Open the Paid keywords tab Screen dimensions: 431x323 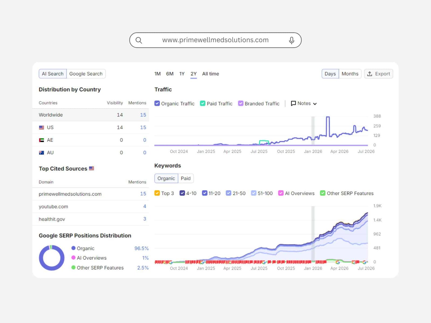(186, 178)
